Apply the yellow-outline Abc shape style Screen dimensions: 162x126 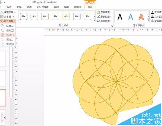[x=66, y=16]
